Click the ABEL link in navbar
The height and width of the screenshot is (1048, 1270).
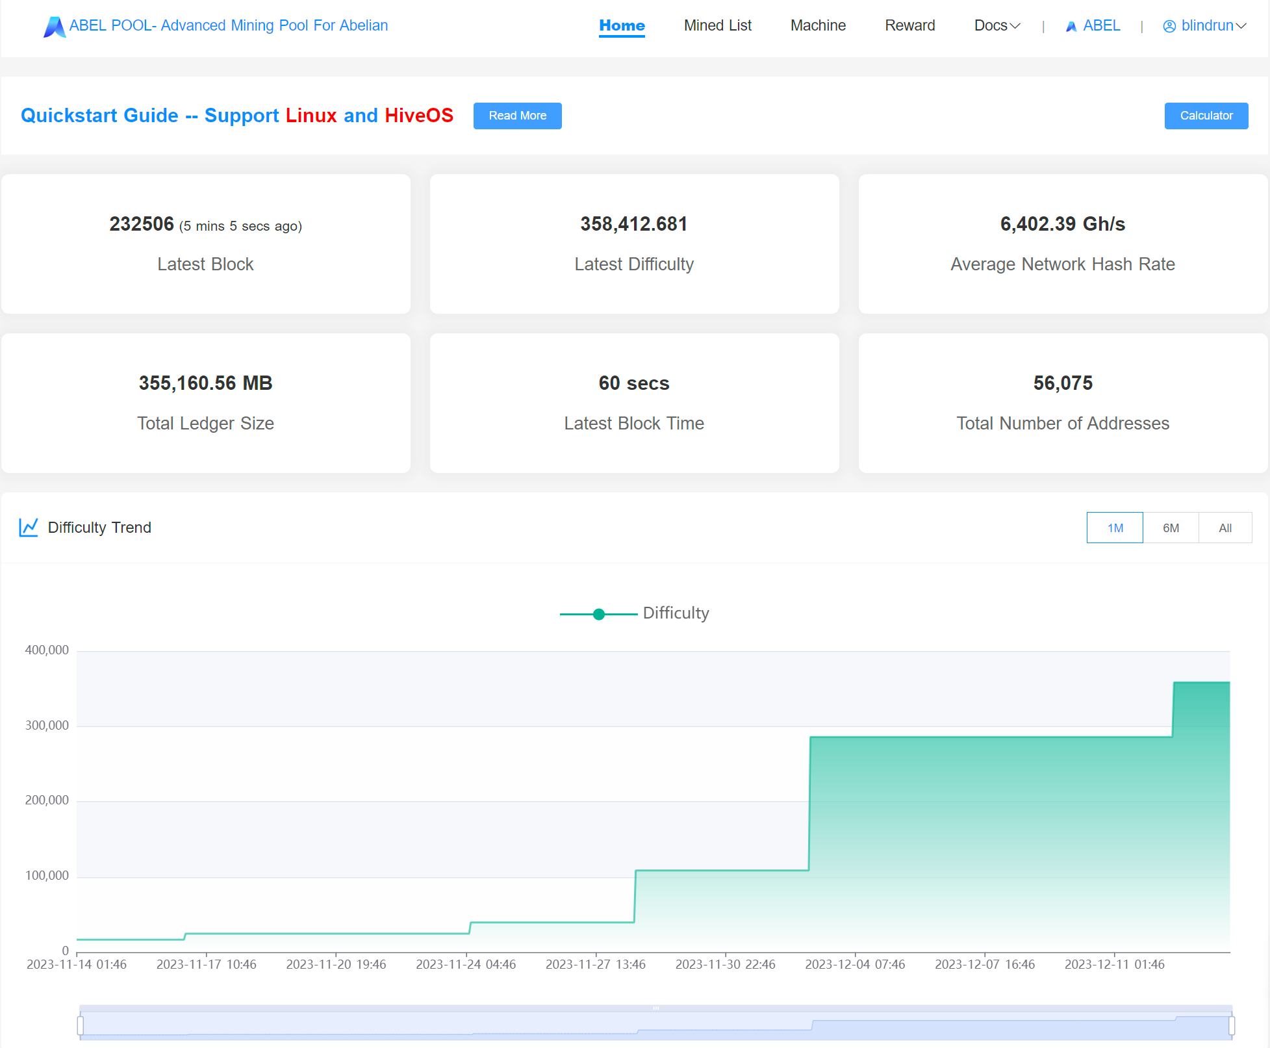click(x=1101, y=25)
